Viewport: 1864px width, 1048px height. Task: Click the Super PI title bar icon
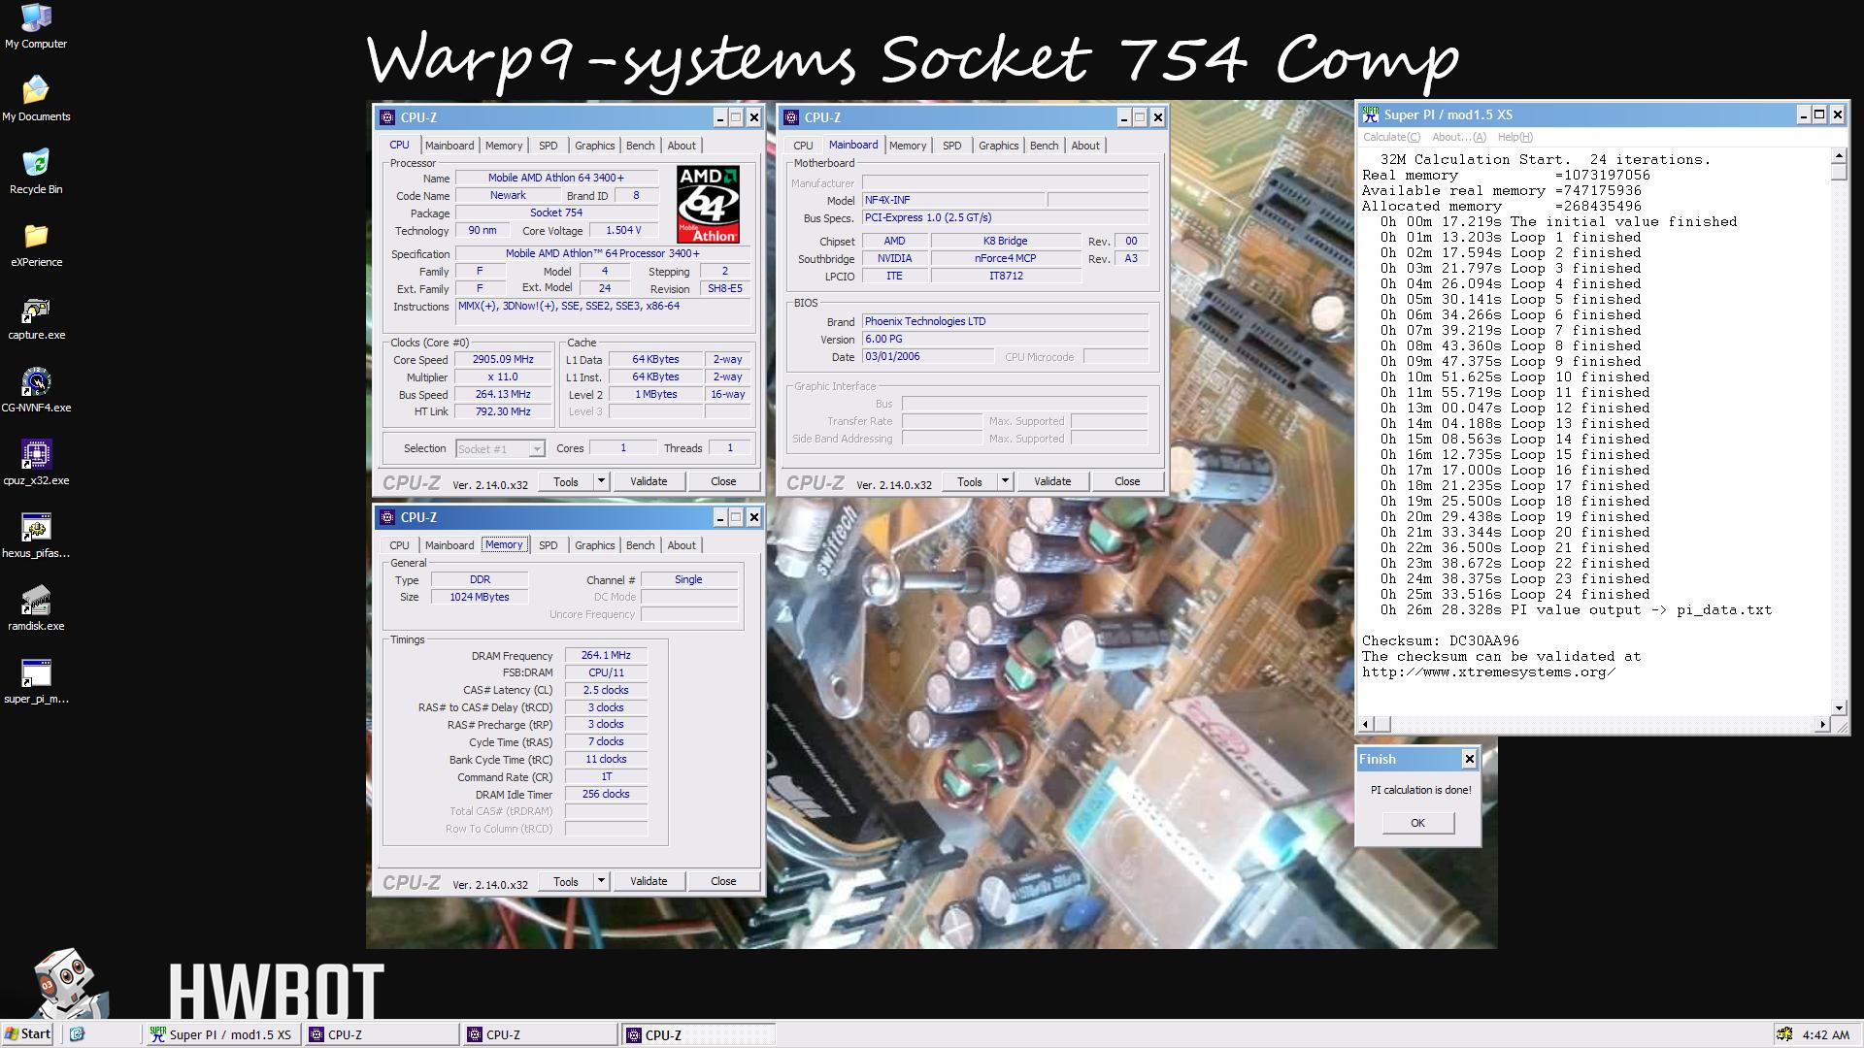pos(1370,115)
